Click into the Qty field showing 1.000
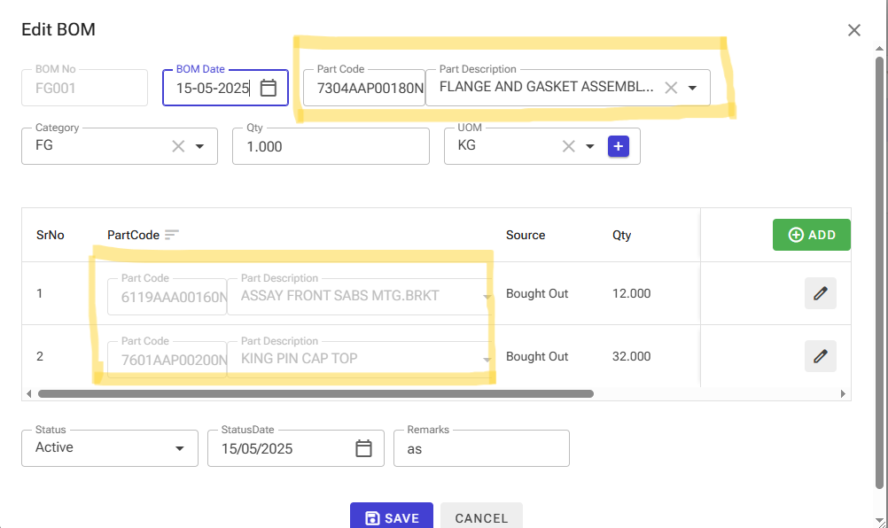888x528 pixels. point(331,146)
